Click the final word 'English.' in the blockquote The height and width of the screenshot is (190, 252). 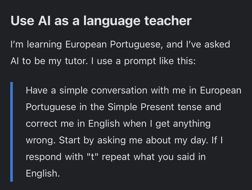(43, 174)
